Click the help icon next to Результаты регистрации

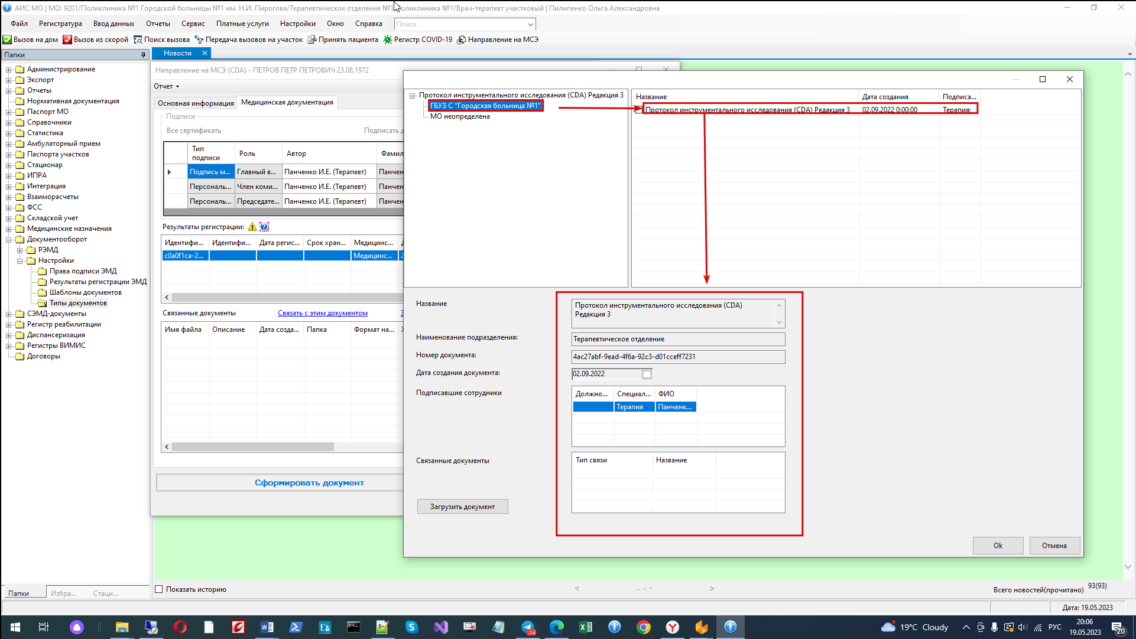[x=264, y=227]
